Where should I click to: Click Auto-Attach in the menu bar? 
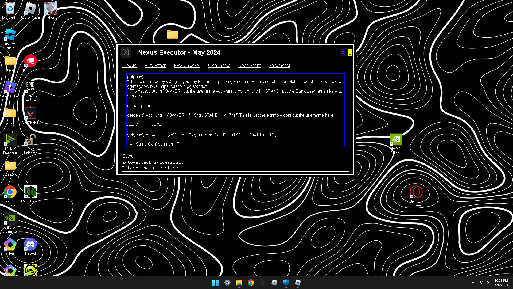coord(155,66)
